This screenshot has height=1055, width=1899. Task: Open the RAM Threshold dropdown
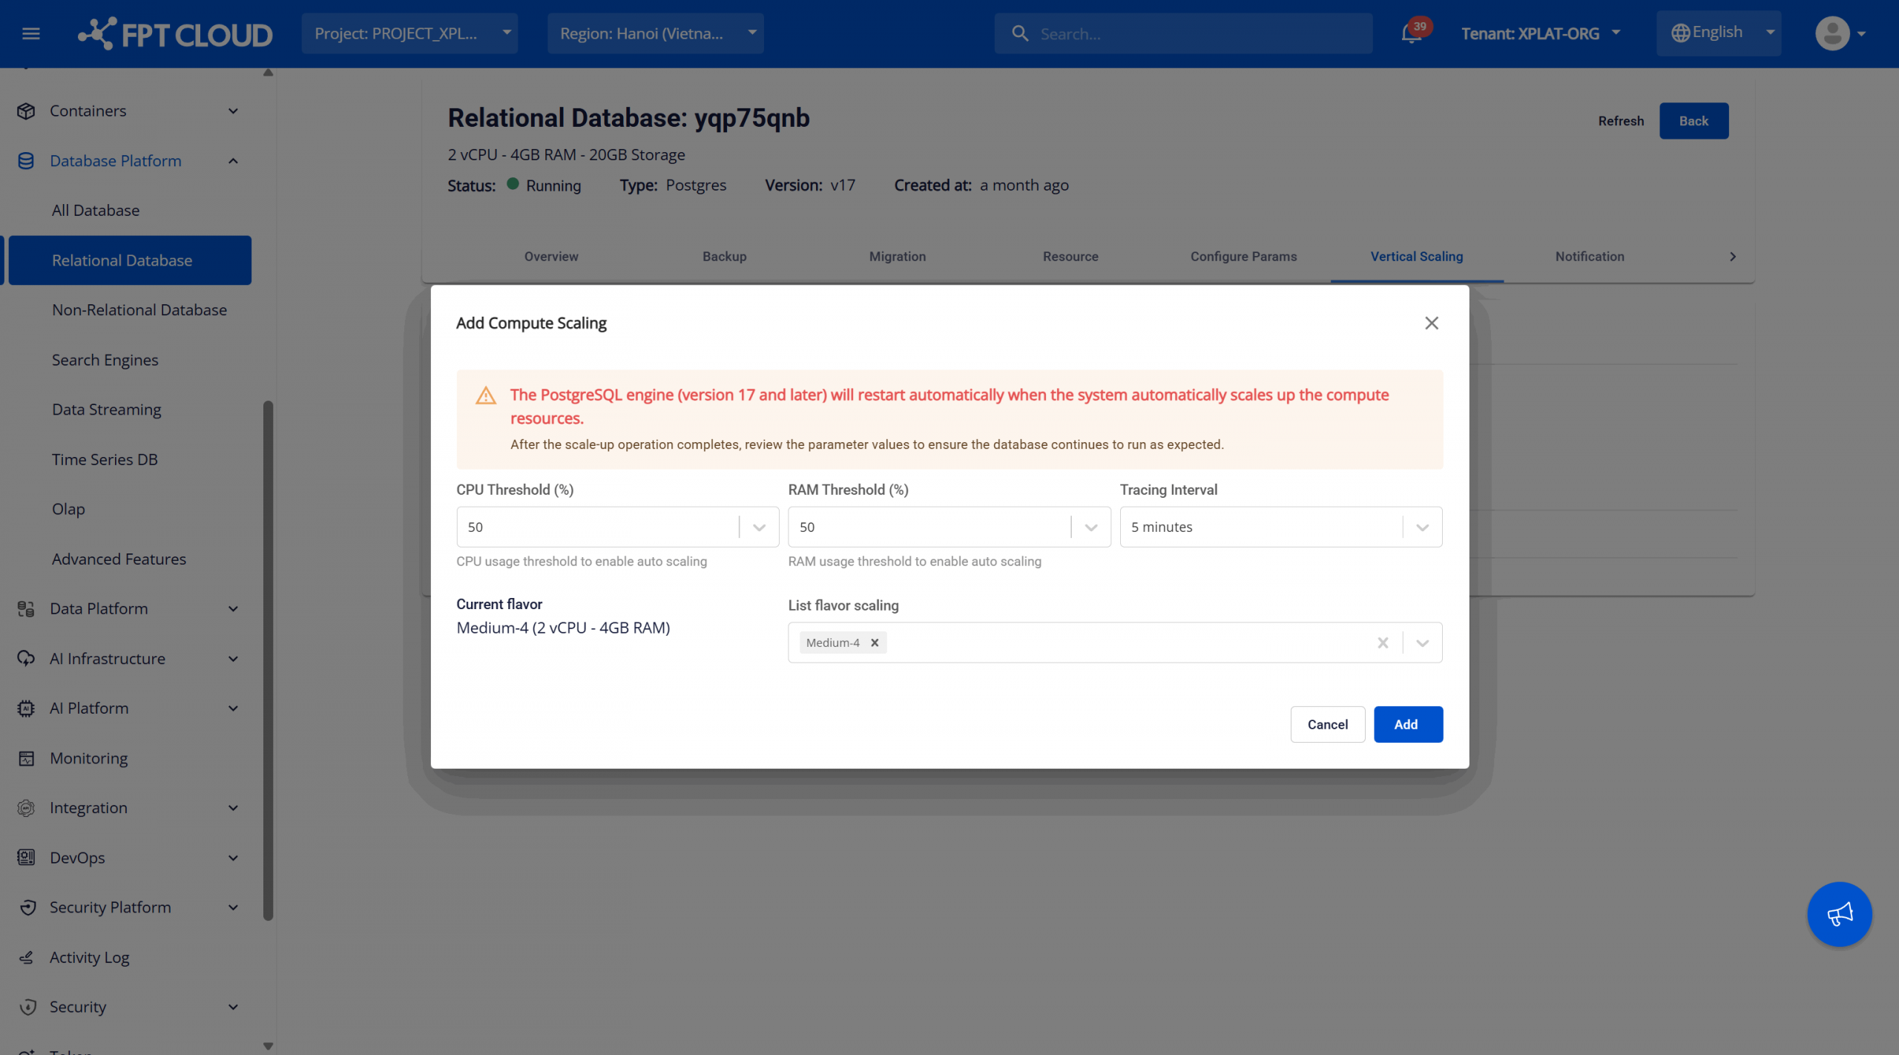[1090, 527]
